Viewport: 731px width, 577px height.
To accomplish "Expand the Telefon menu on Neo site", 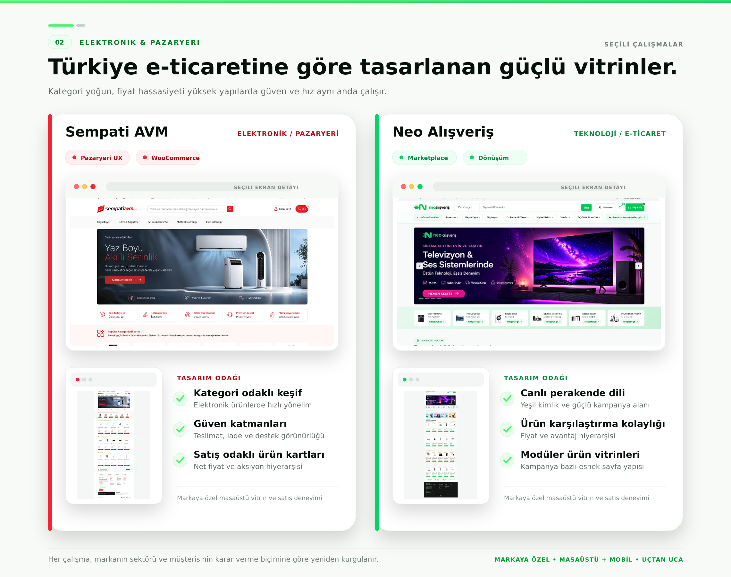I will point(565,217).
